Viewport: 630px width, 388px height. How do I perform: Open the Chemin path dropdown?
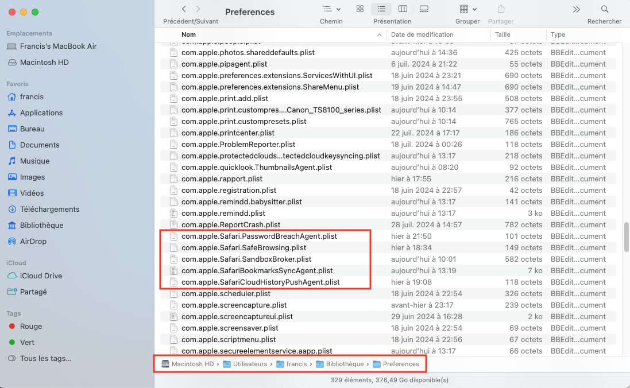(x=331, y=9)
